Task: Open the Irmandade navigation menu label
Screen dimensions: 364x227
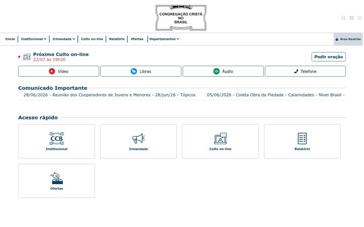Action: tap(62, 39)
